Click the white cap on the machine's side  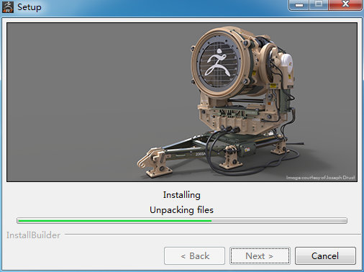[286, 63]
